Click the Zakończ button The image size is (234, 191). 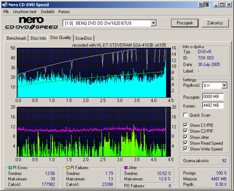215,23
